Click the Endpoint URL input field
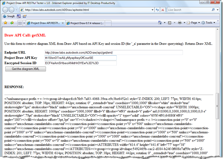The width and height of the screenshot is (223, 159). coord(113,52)
